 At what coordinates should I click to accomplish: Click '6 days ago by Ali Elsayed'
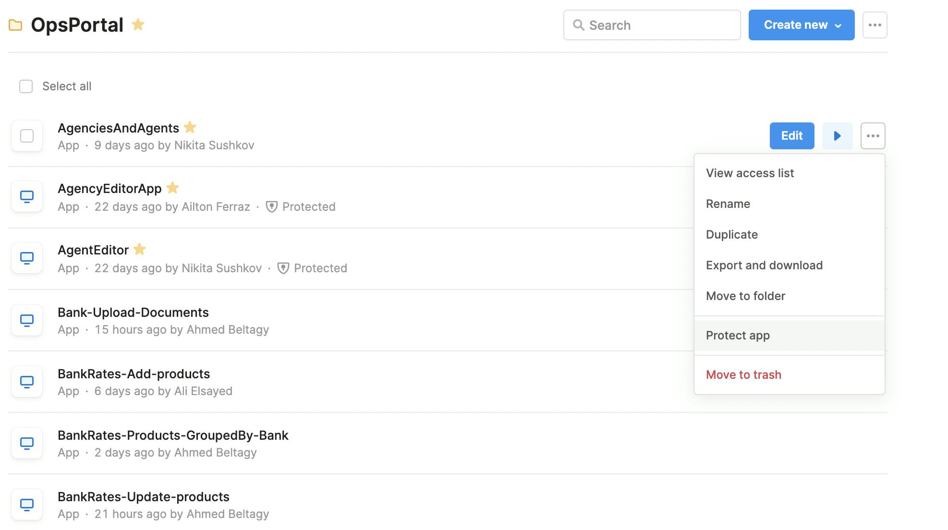(x=163, y=391)
